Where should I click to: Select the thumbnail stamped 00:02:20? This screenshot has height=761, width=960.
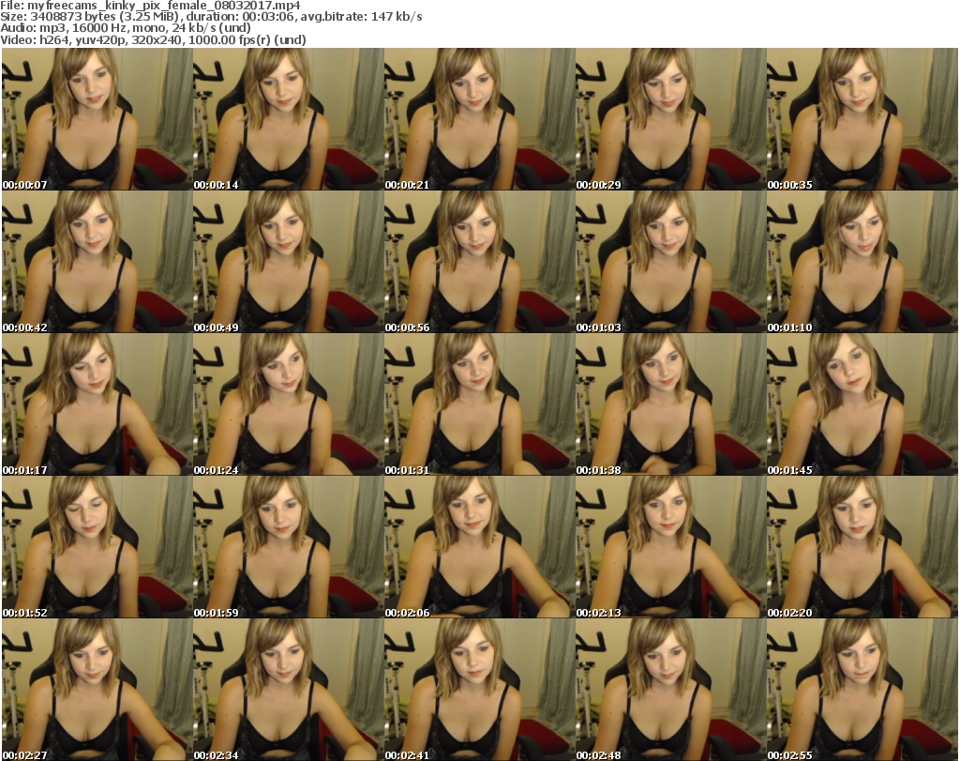tap(862, 546)
